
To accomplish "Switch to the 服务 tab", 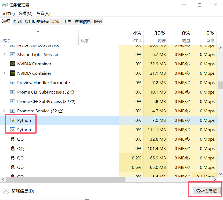I will (98, 22).
